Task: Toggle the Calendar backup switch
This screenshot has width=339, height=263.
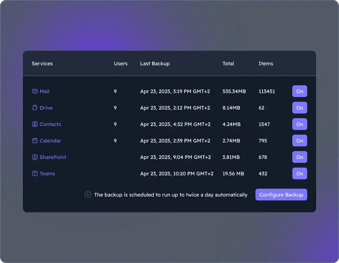Action: click(299, 141)
